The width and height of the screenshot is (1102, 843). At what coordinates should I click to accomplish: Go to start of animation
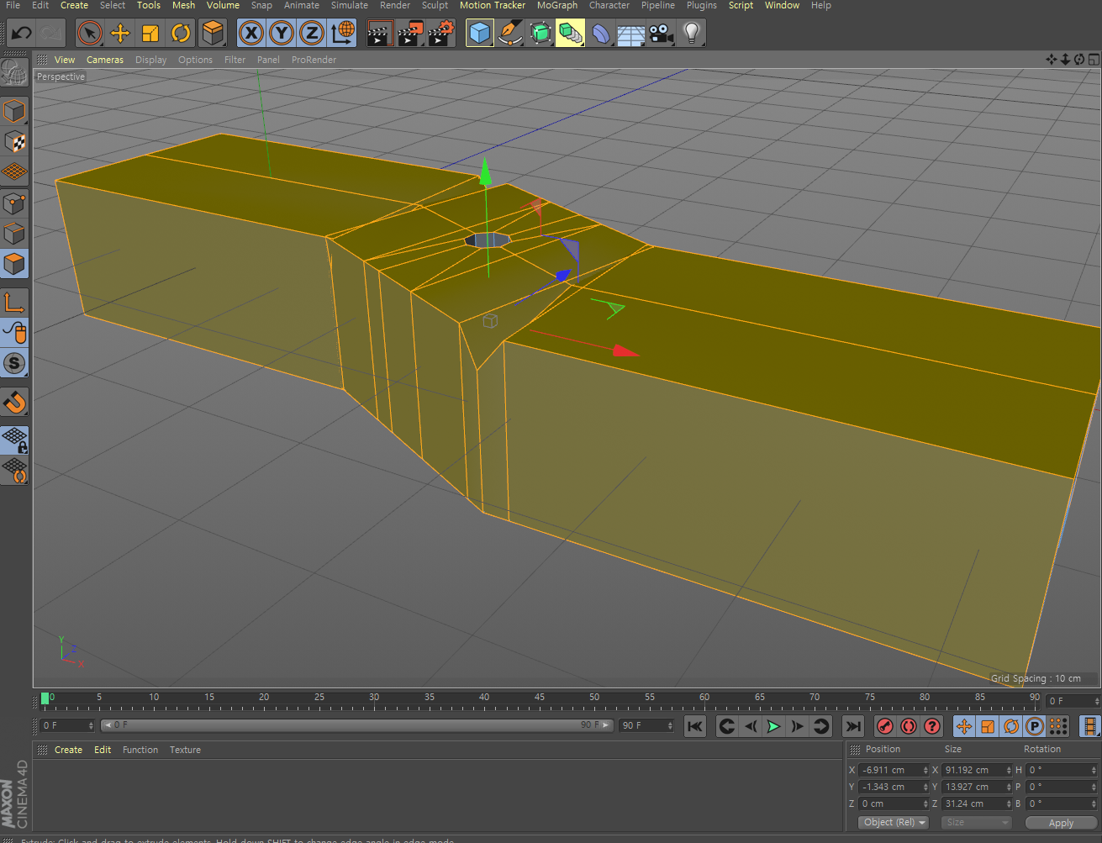click(694, 726)
